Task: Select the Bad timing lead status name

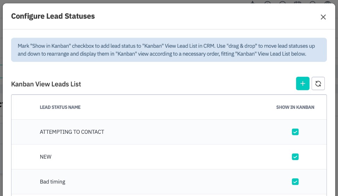Action: point(52,182)
